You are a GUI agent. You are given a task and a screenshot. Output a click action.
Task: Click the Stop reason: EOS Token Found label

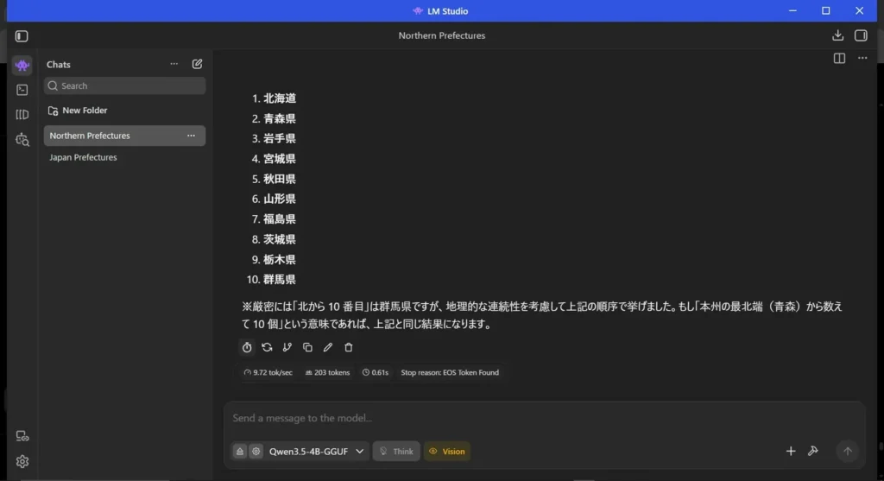[x=450, y=373]
